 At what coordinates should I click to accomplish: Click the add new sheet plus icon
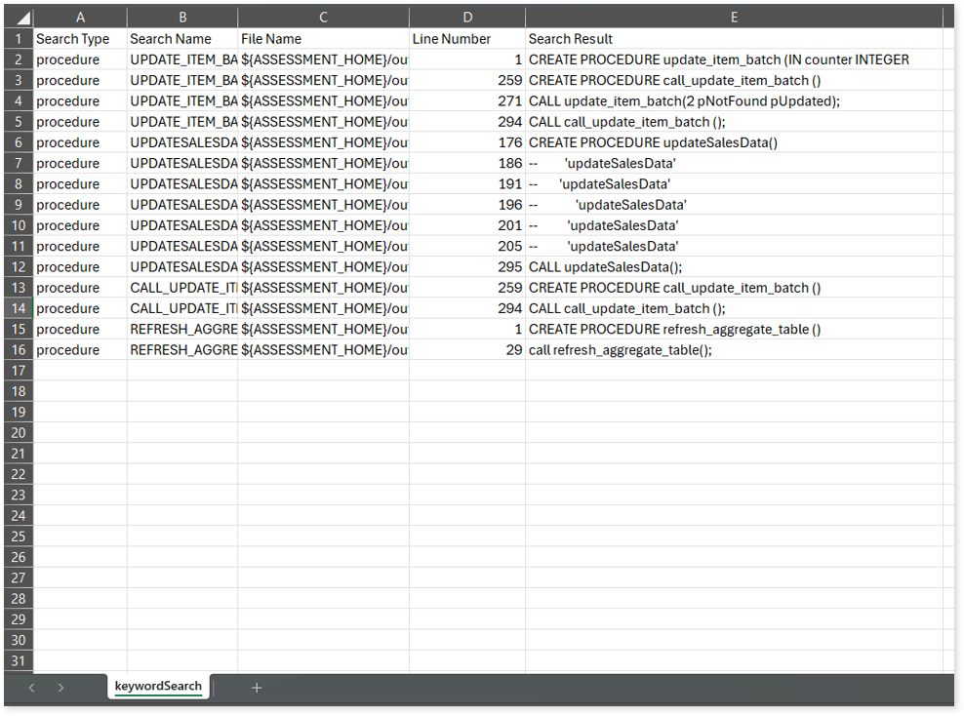257,688
